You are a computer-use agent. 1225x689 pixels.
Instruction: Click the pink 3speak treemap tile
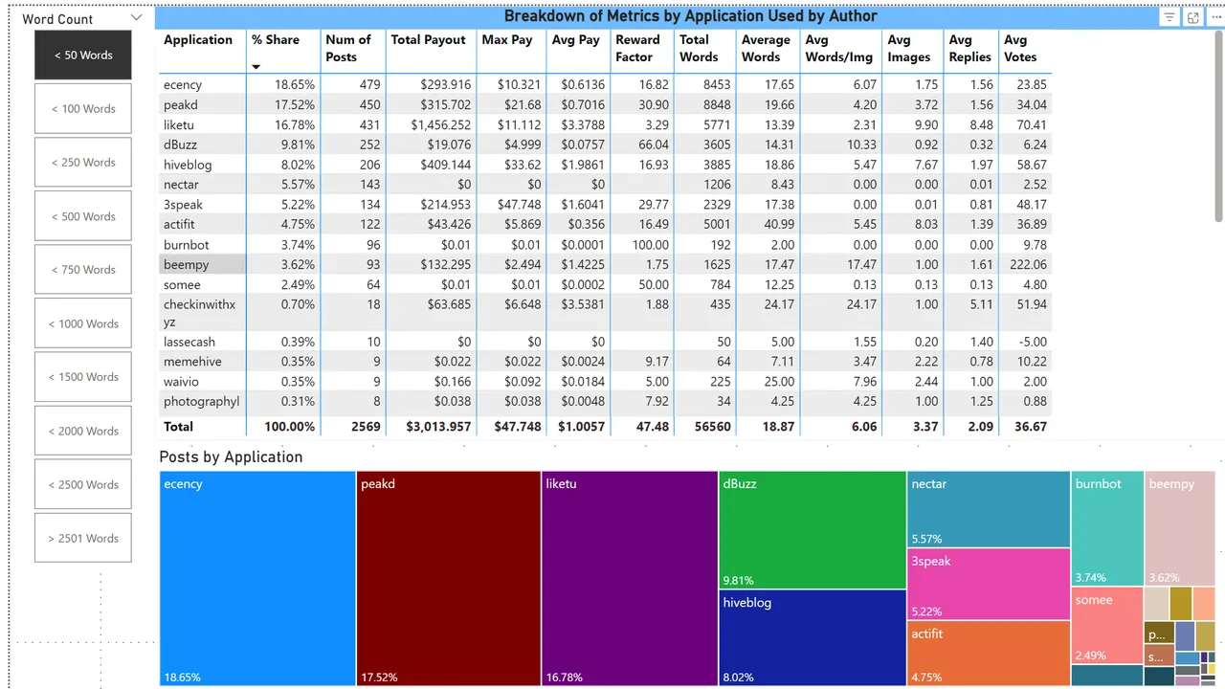tap(988, 584)
